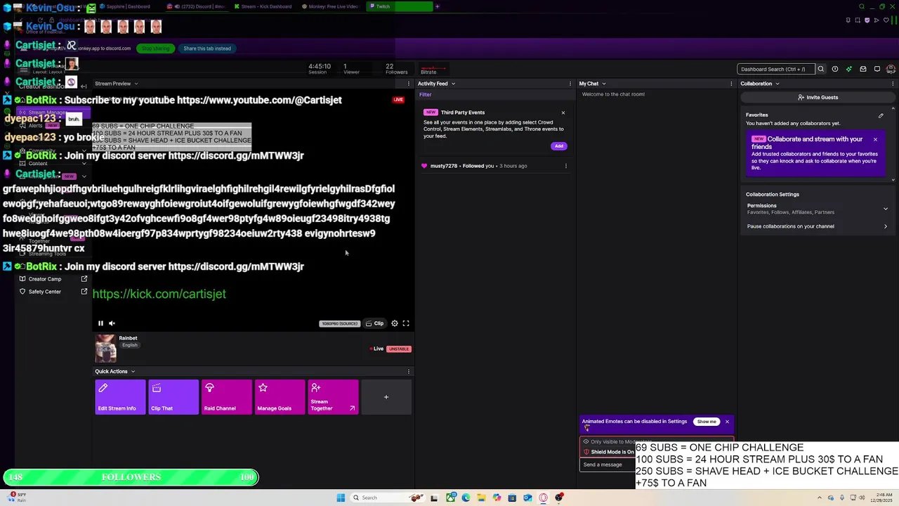Screen dimensions: 899x506
Task: Dismiss the Collaborate and stream banner
Action: 875,139
